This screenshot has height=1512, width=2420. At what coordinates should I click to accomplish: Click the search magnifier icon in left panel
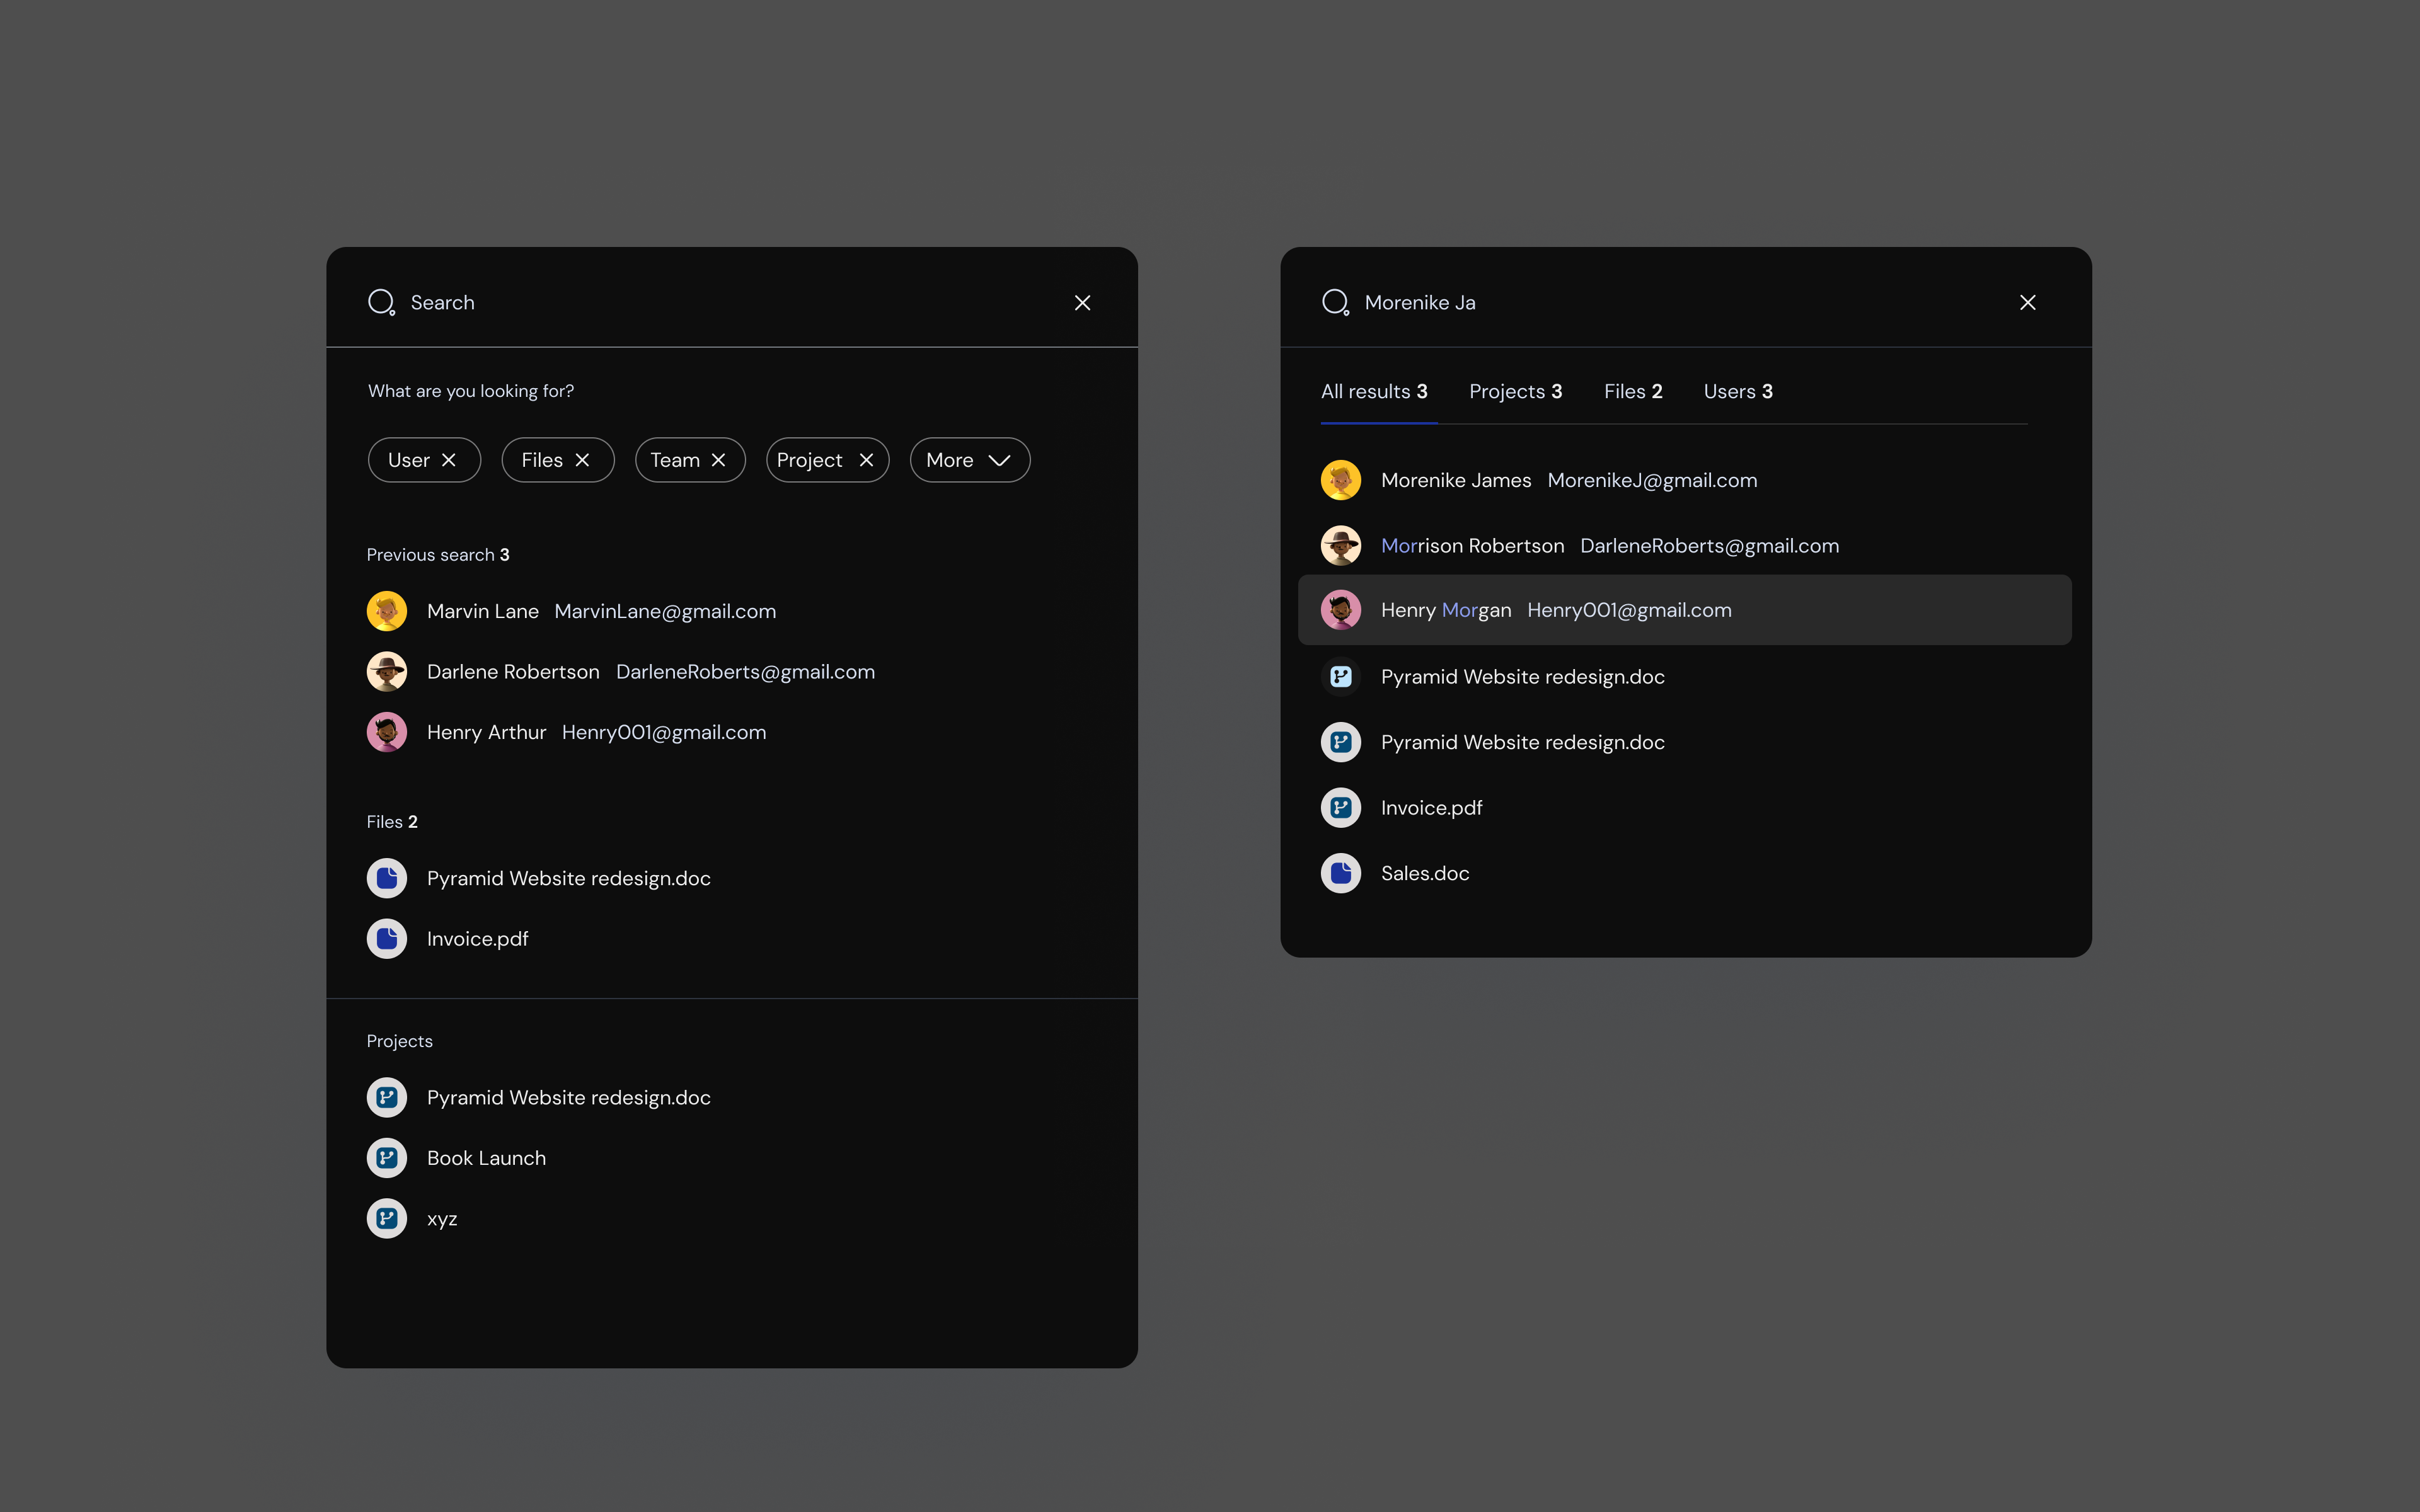pos(381,302)
